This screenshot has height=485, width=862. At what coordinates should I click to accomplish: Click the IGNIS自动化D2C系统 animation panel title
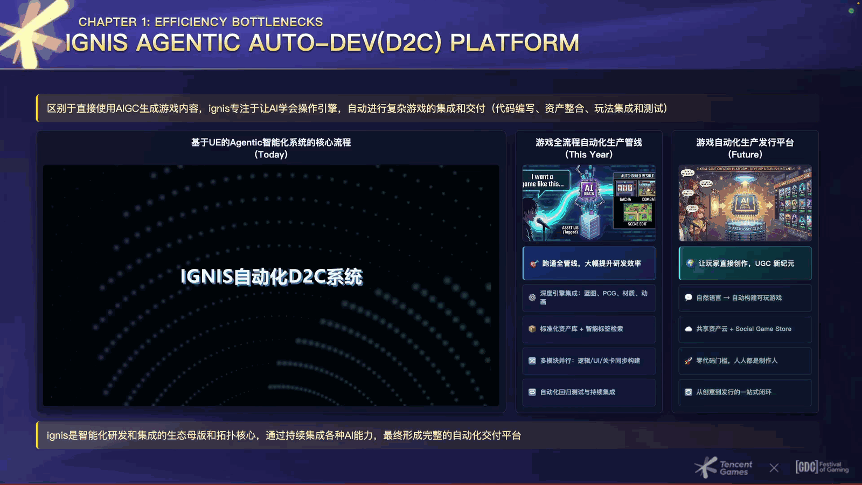coord(272,276)
